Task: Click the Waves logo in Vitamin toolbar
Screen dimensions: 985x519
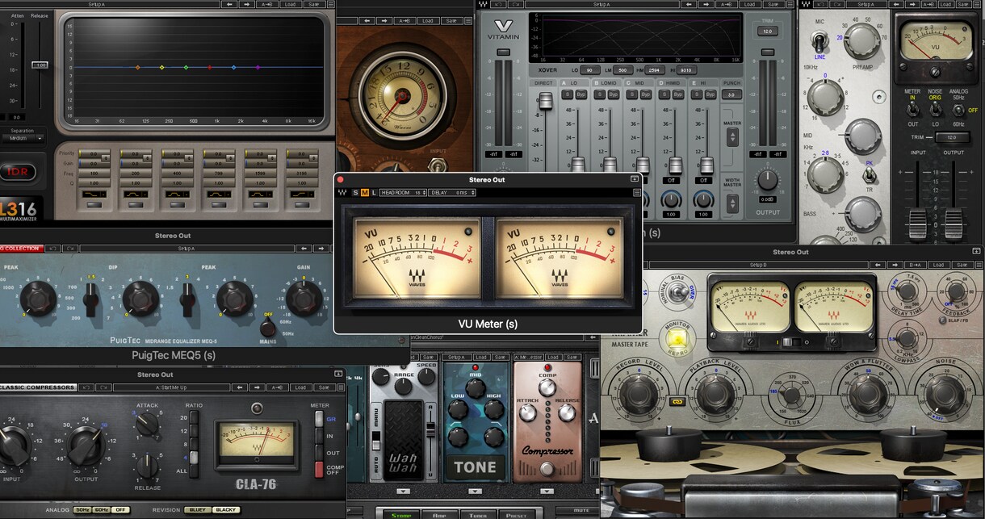Action: [483, 4]
